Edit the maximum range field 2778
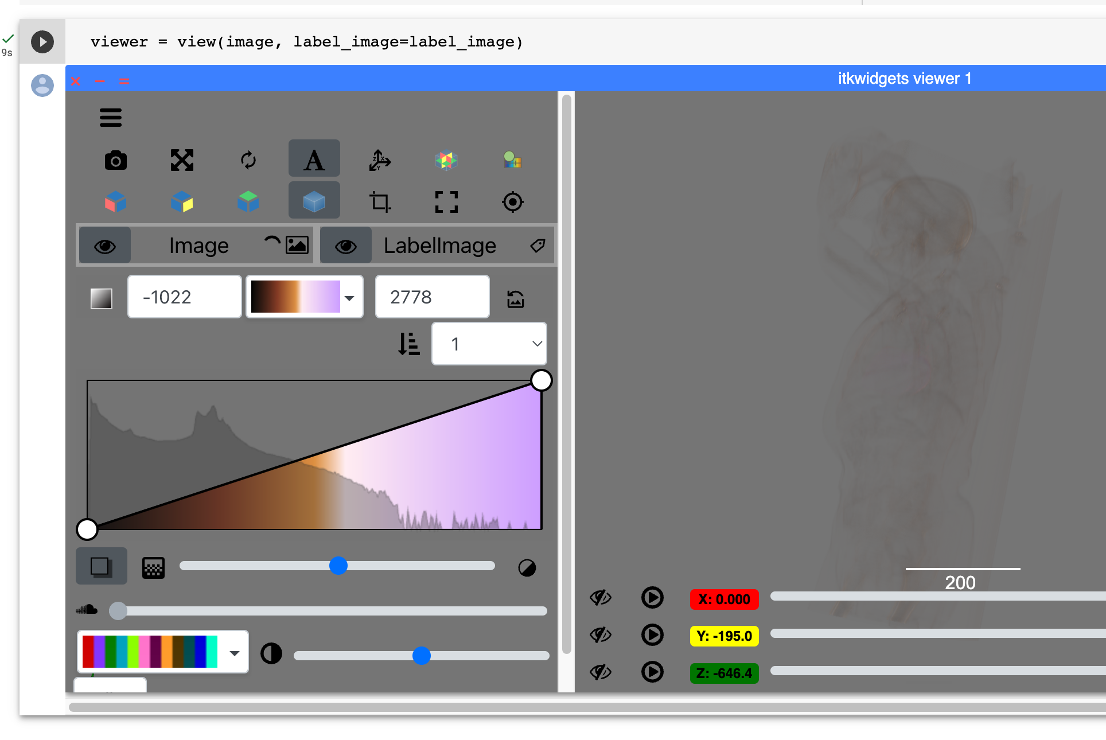The image size is (1106, 740). [x=432, y=297]
